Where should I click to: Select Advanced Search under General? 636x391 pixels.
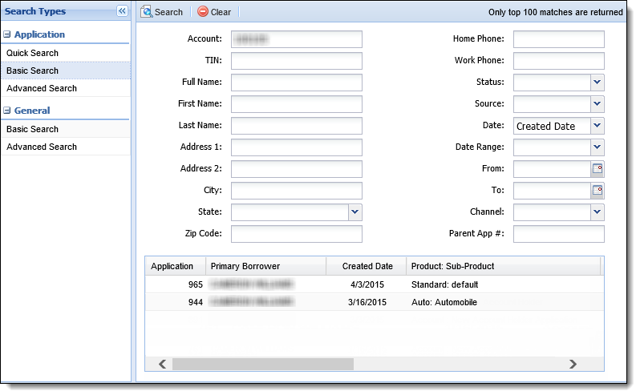click(66, 147)
